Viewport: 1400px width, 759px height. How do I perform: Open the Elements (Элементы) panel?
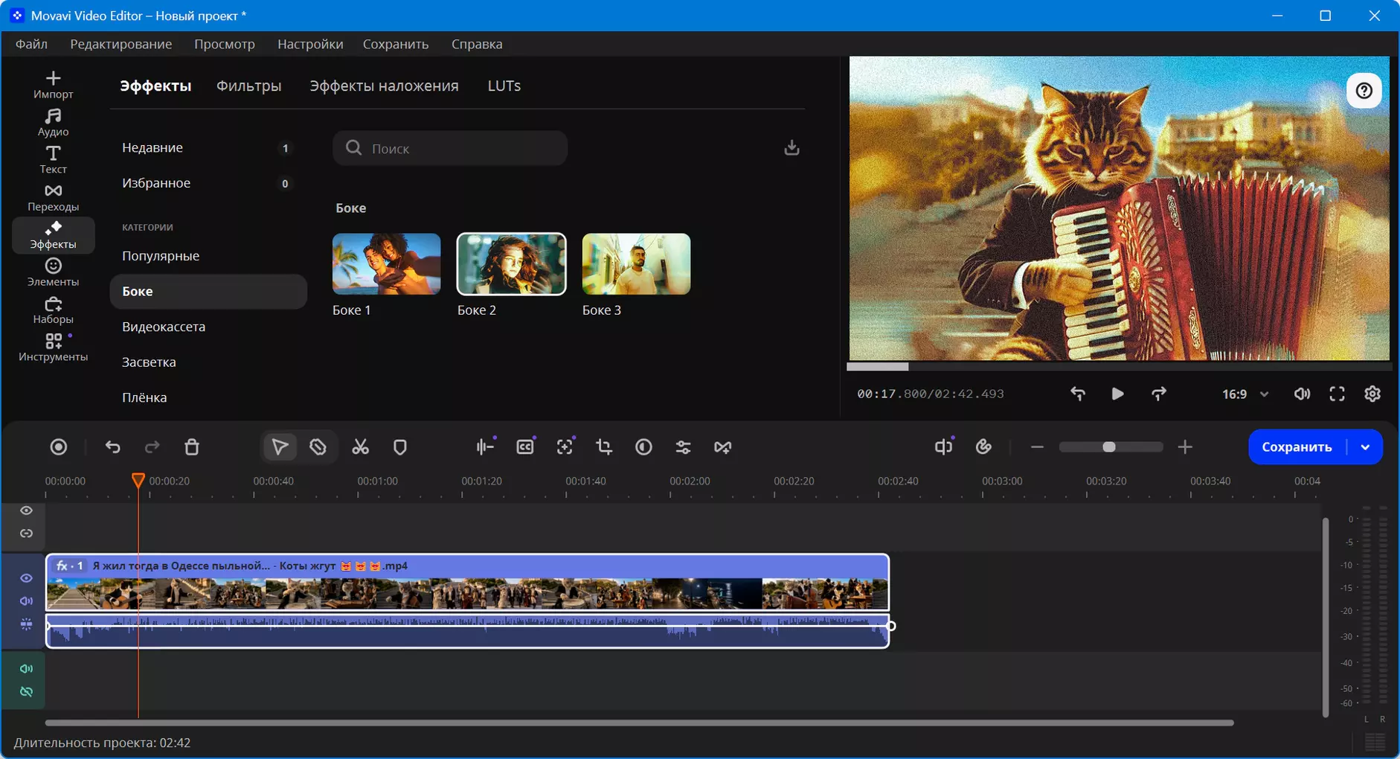click(x=53, y=272)
